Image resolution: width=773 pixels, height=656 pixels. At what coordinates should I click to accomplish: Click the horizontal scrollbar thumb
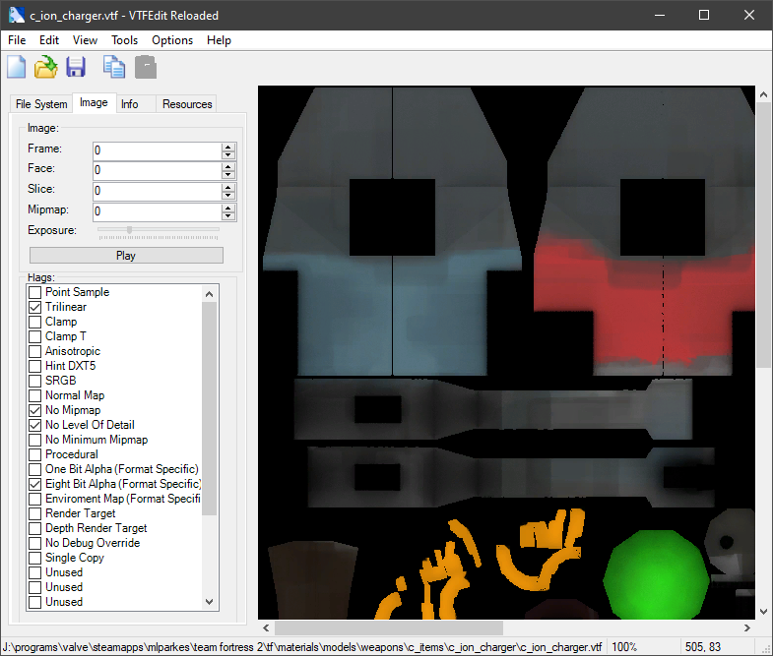click(389, 627)
